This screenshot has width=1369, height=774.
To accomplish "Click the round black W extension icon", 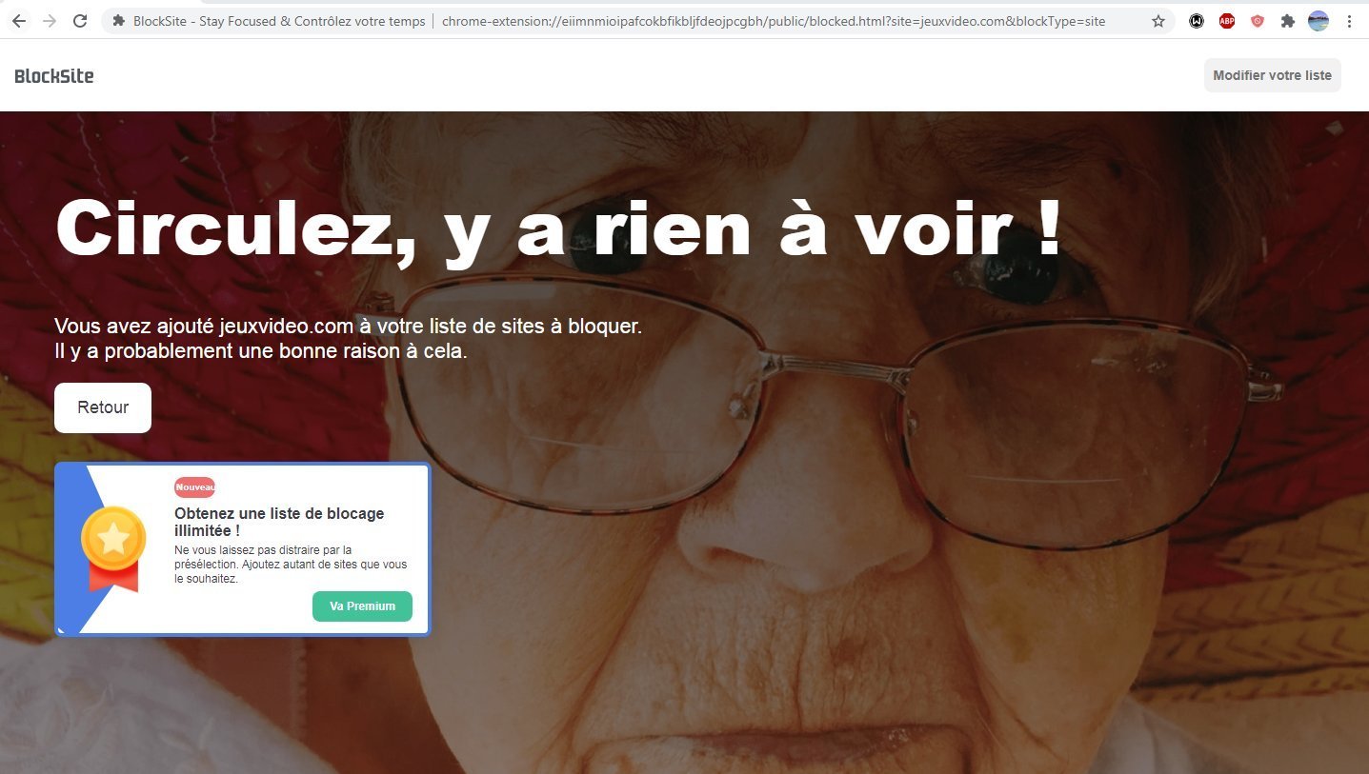I will [x=1197, y=21].
